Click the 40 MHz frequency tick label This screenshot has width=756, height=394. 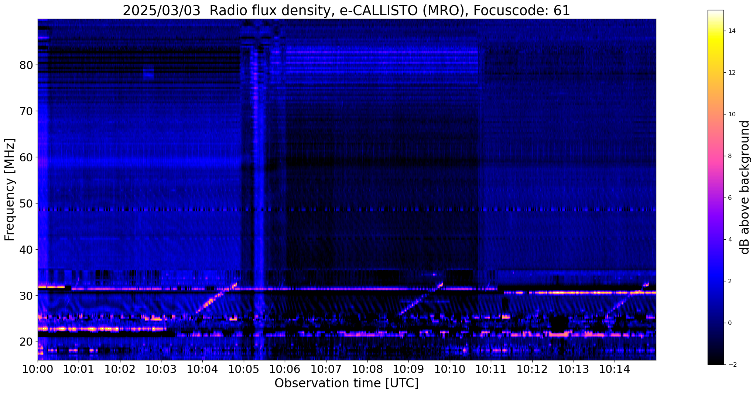[x=26, y=250]
